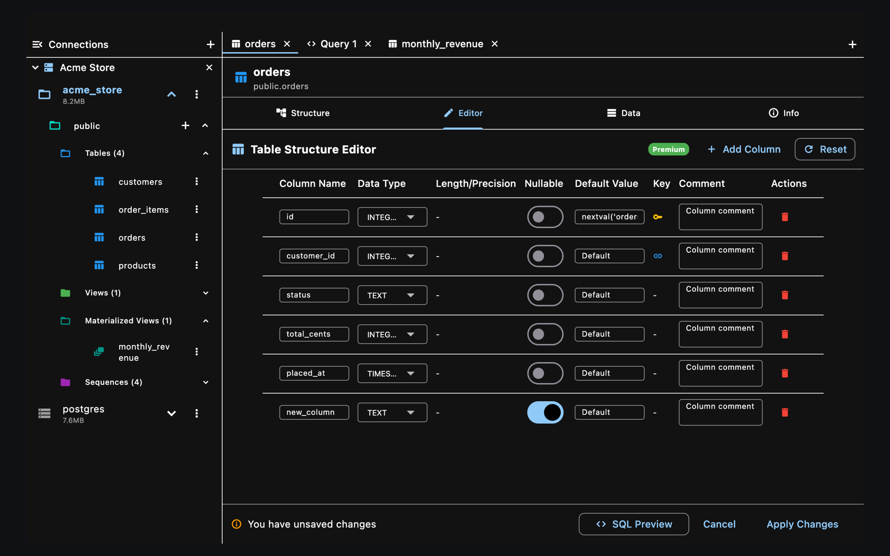
Task: Click Apply Changes
Action: coord(802,524)
